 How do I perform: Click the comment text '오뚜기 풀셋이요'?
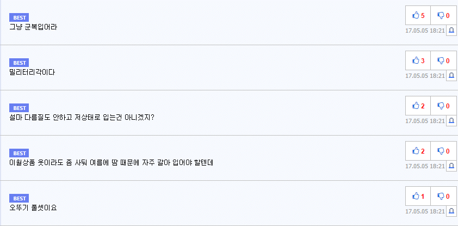point(33,207)
